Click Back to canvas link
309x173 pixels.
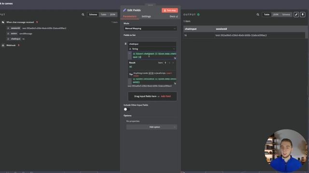[6, 3]
